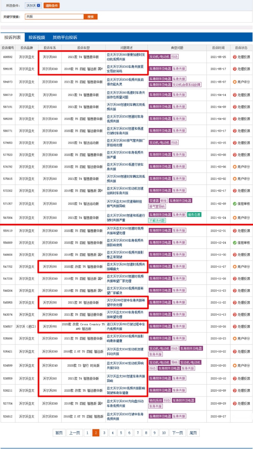Click the 处理反馈 status icon for complaint 559119
This screenshot has width=253, height=449.
[x=235, y=231]
